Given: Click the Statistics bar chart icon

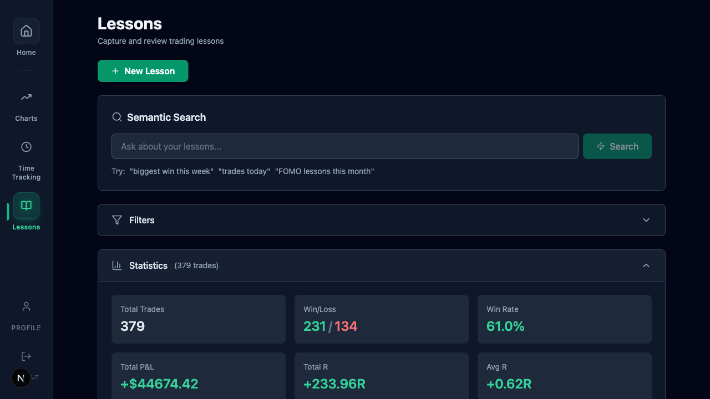Looking at the screenshot, I should click(x=117, y=265).
